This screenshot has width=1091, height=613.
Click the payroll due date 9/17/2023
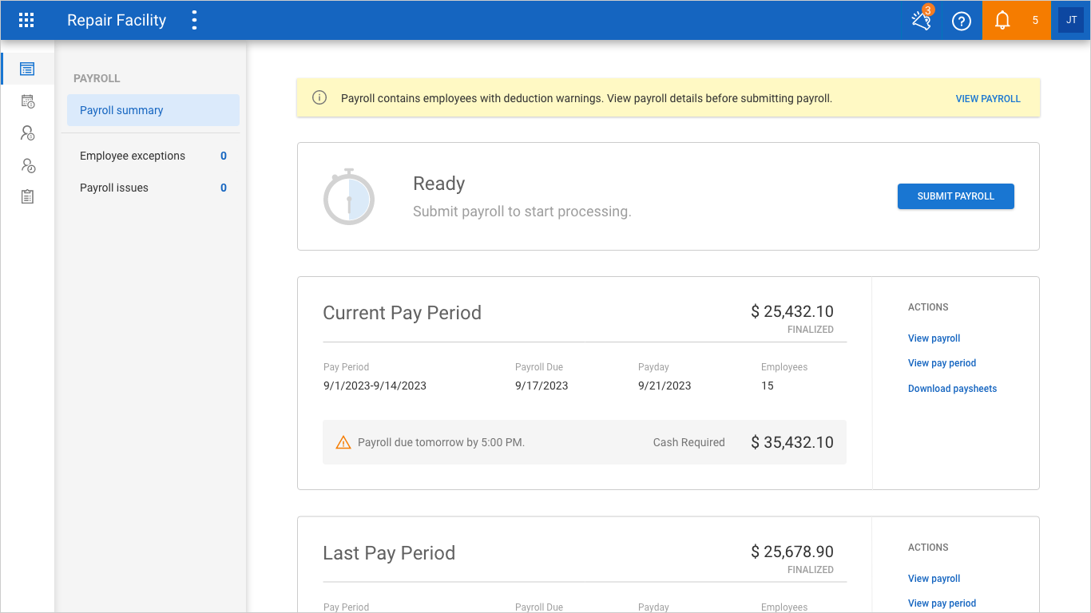pos(542,386)
